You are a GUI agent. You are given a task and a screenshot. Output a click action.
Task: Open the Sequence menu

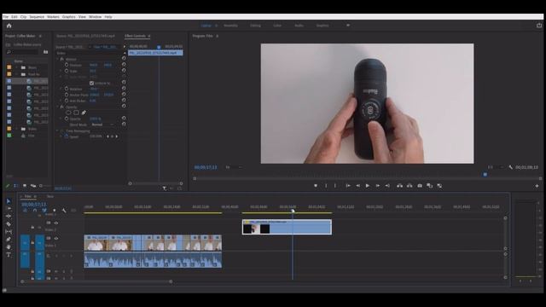tap(37, 17)
